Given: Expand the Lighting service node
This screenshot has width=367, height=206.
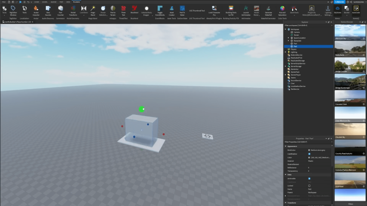Looking at the screenshot, I should click(x=286, y=52).
